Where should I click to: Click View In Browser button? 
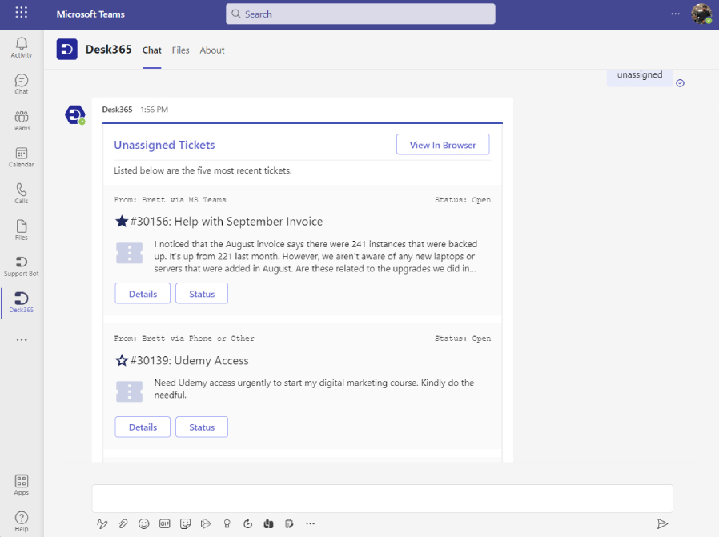tap(443, 145)
